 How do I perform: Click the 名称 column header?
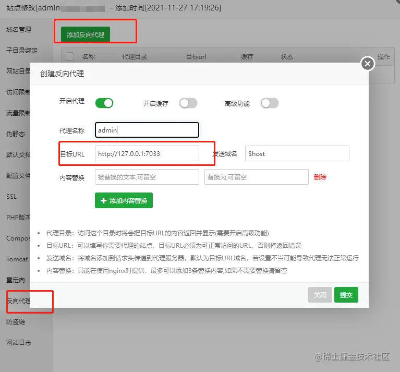pyautogui.click(x=89, y=56)
